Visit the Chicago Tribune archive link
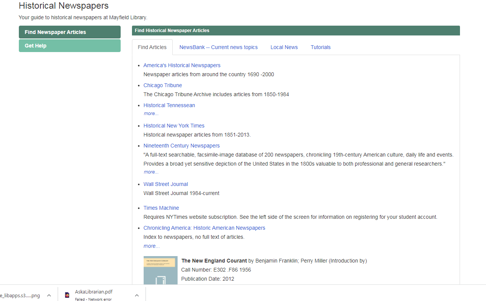This screenshot has height=301, width=486. pos(163,85)
